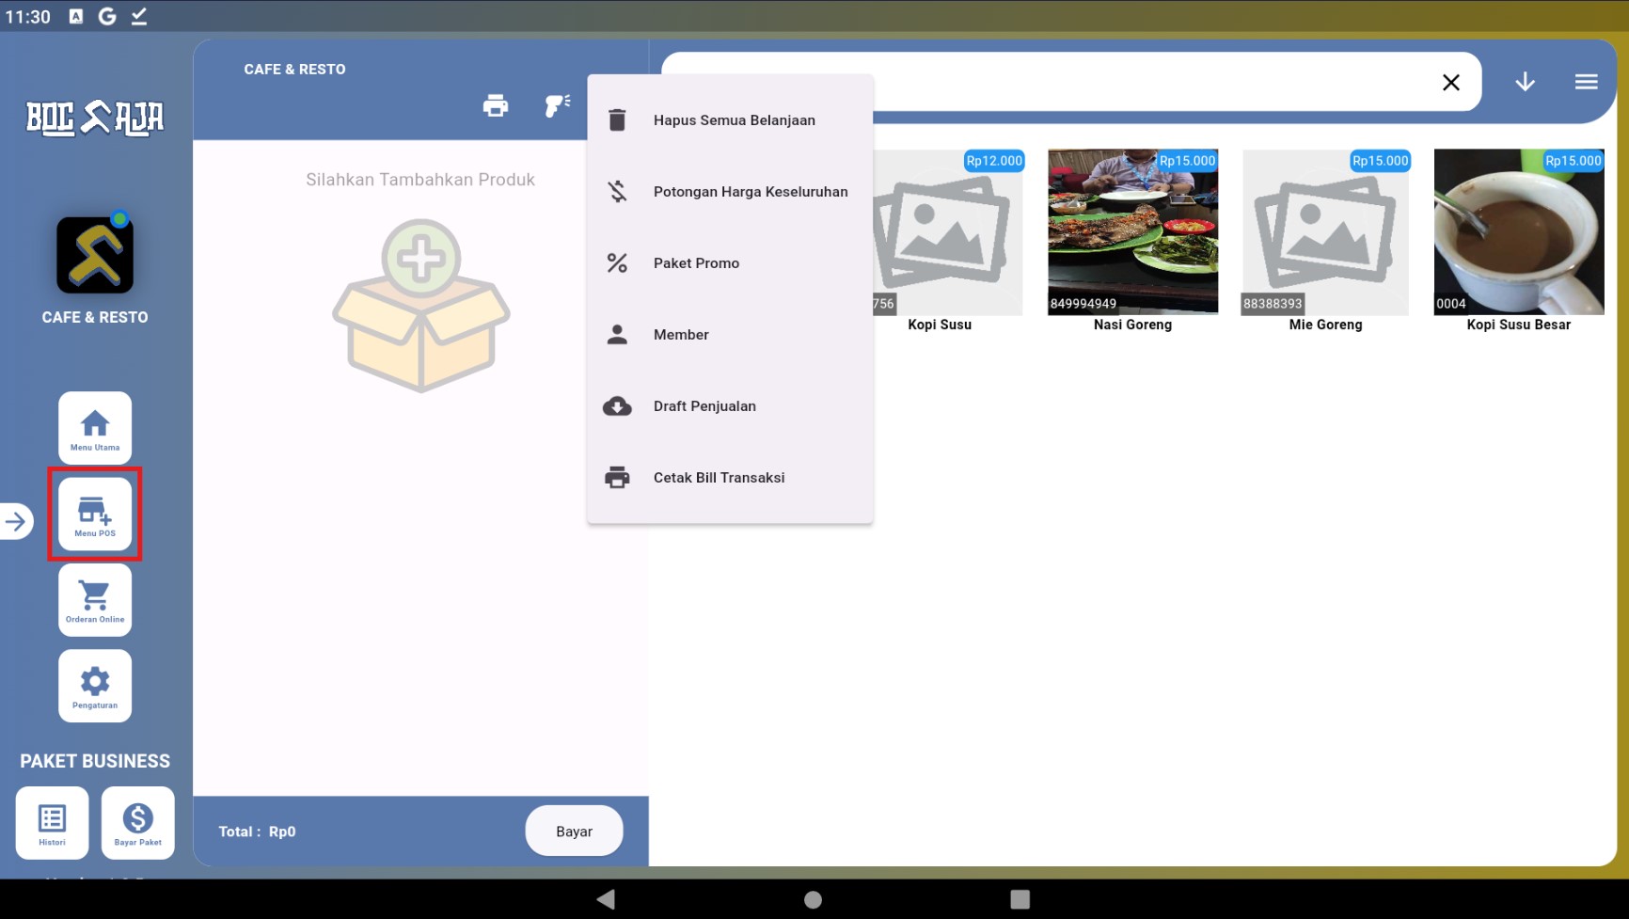Clear the search field with X
This screenshot has width=1629, height=919.
(x=1451, y=83)
